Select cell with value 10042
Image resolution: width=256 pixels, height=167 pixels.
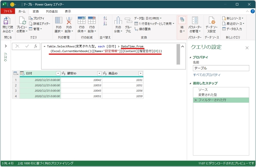point(82,80)
